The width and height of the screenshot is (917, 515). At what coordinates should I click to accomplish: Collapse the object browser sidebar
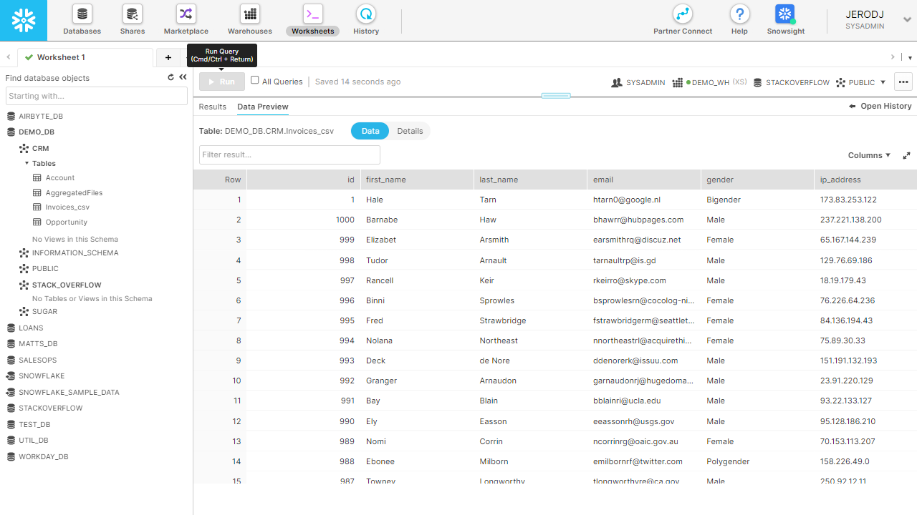pyautogui.click(x=183, y=77)
